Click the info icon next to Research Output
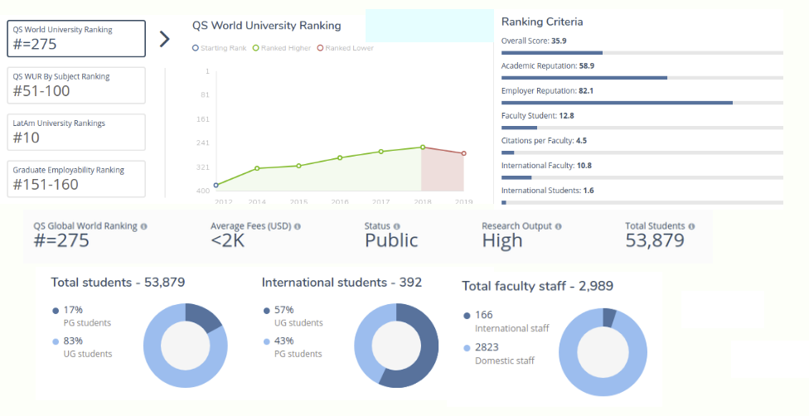 tap(558, 226)
